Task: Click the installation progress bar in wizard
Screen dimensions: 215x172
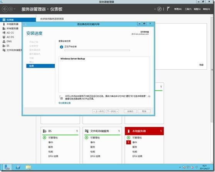Action: [97, 50]
